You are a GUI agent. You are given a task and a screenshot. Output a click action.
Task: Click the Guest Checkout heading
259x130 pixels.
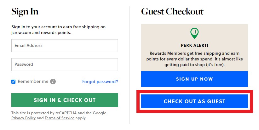click(172, 12)
